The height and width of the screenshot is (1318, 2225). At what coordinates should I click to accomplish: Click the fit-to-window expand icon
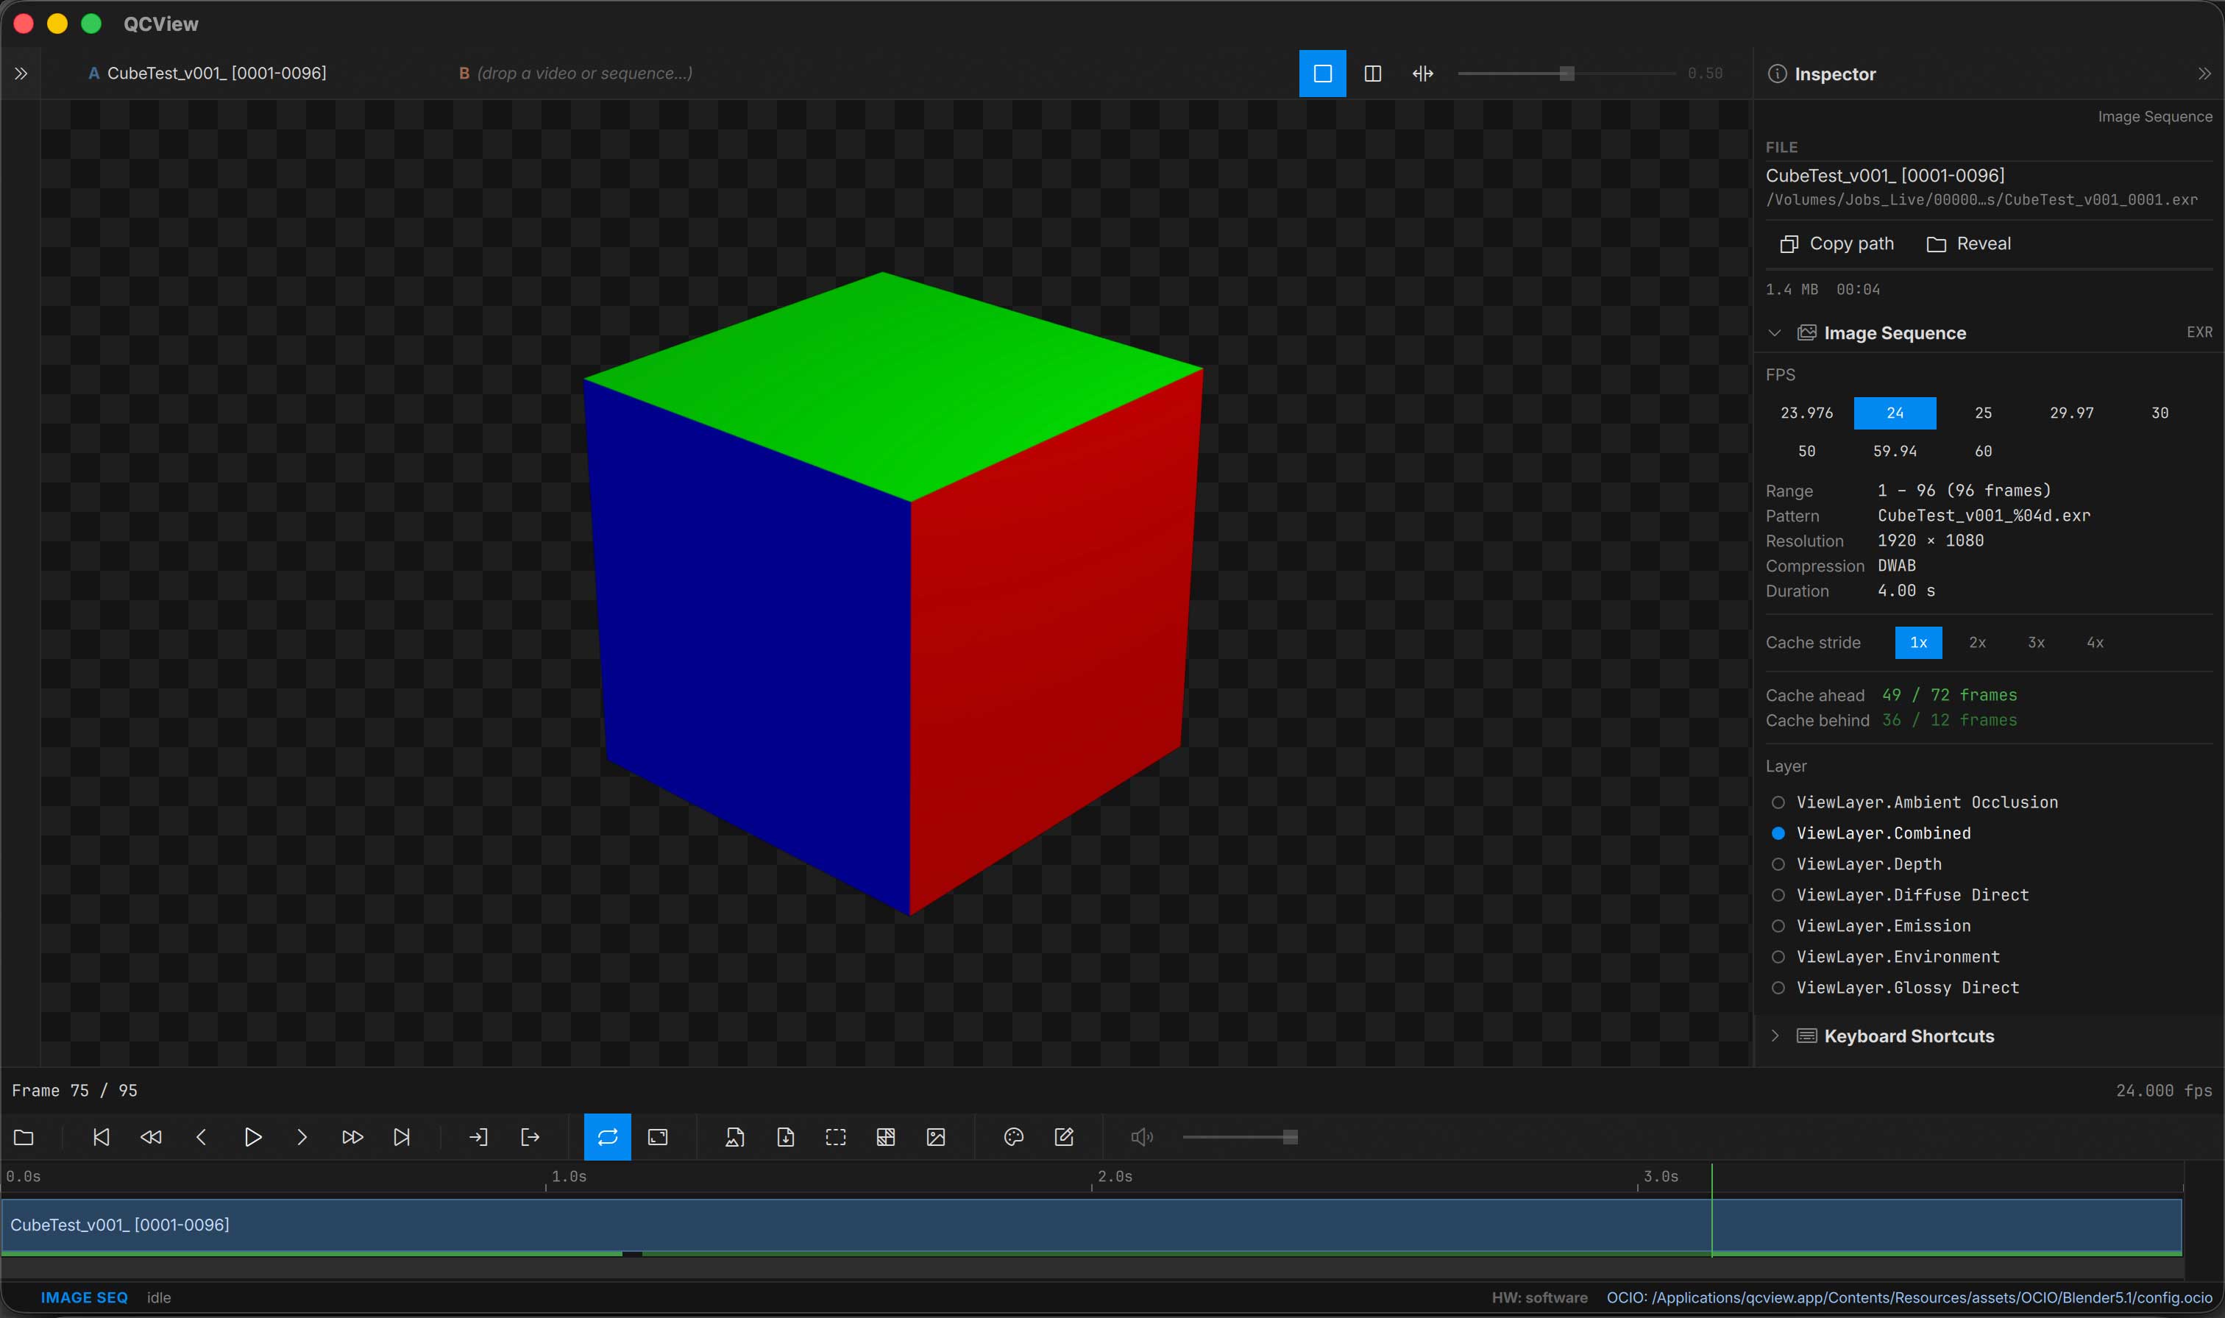pos(659,1137)
